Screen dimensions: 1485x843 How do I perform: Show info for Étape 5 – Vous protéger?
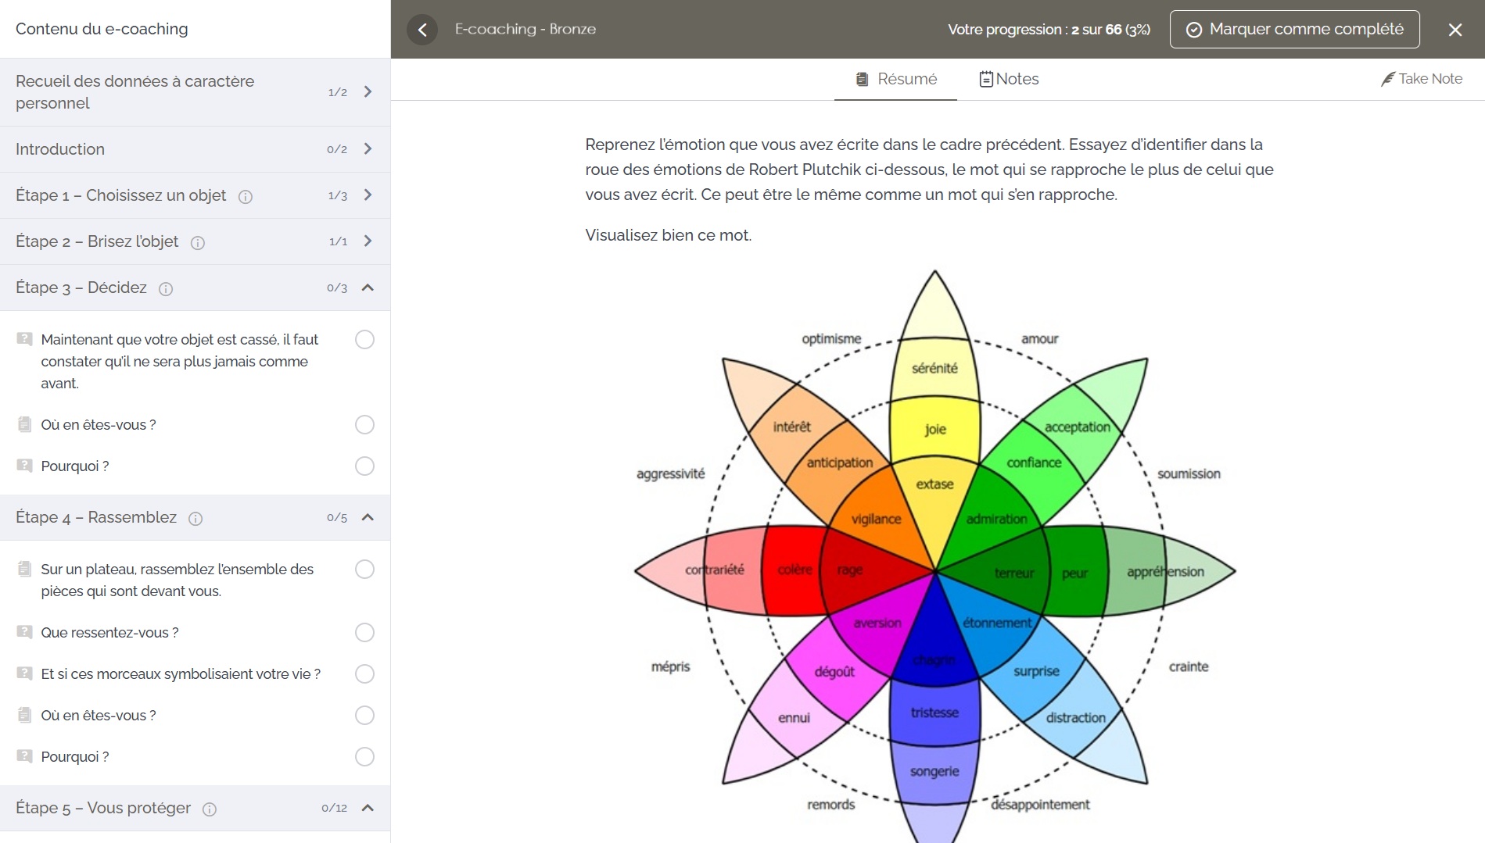(x=210, y=809)
